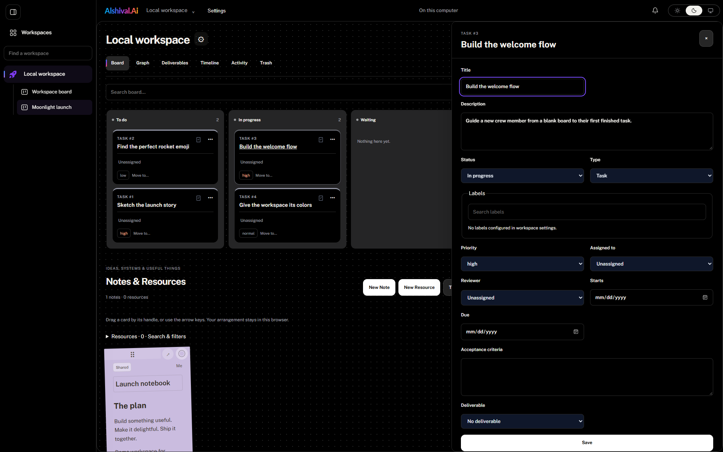
Task: Open the Deliverable dropdown
Action: pyautogui.click(x=522, y=421)
